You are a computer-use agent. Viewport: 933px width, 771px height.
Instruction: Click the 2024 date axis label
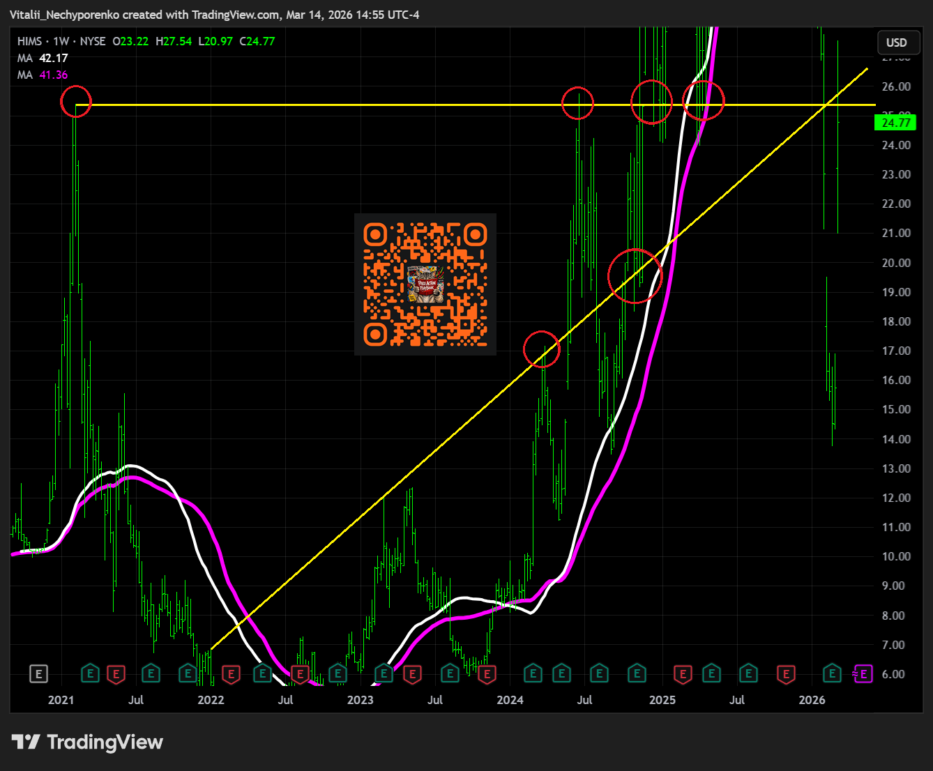click(x=510, y=699)
